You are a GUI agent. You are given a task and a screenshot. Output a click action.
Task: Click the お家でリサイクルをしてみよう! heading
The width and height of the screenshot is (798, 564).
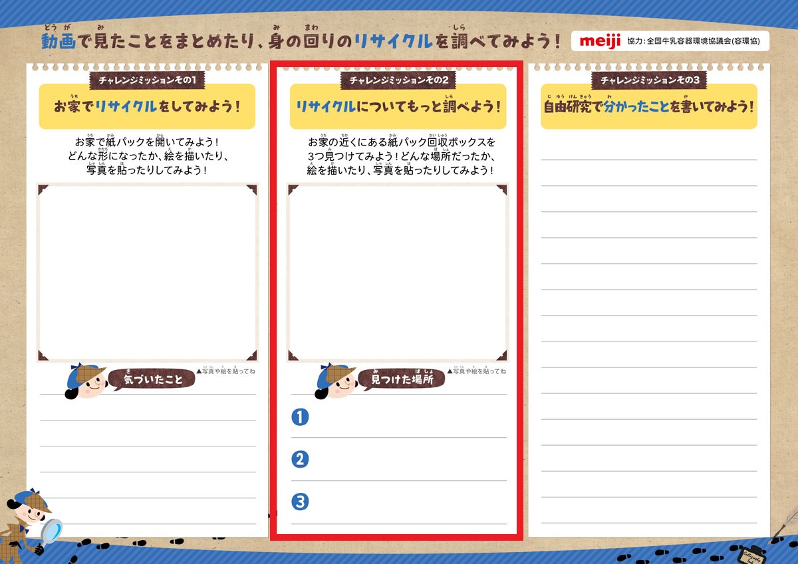(x=147, y=106)
